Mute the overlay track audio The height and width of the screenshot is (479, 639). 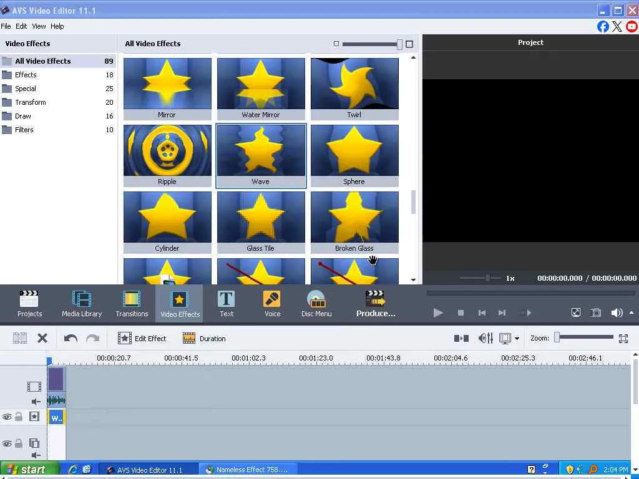pos(36,455)
